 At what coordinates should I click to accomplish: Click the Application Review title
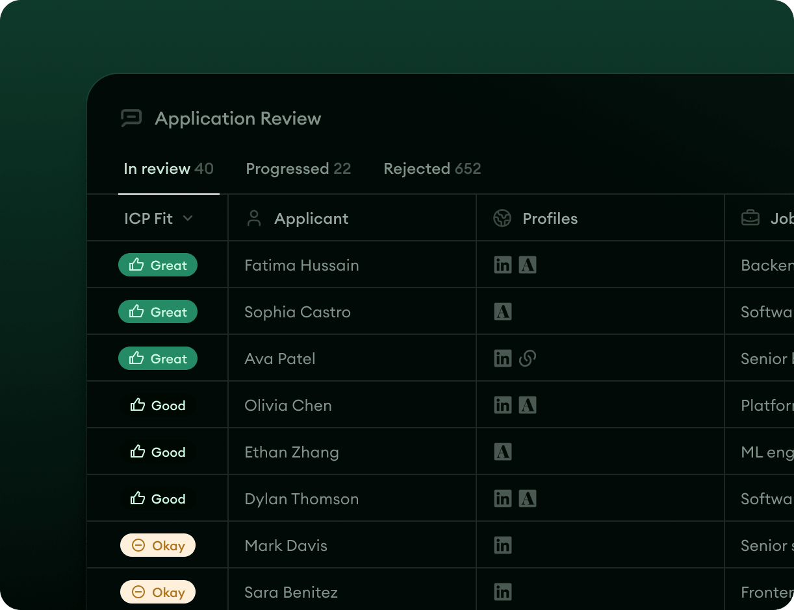pos(238,119)
